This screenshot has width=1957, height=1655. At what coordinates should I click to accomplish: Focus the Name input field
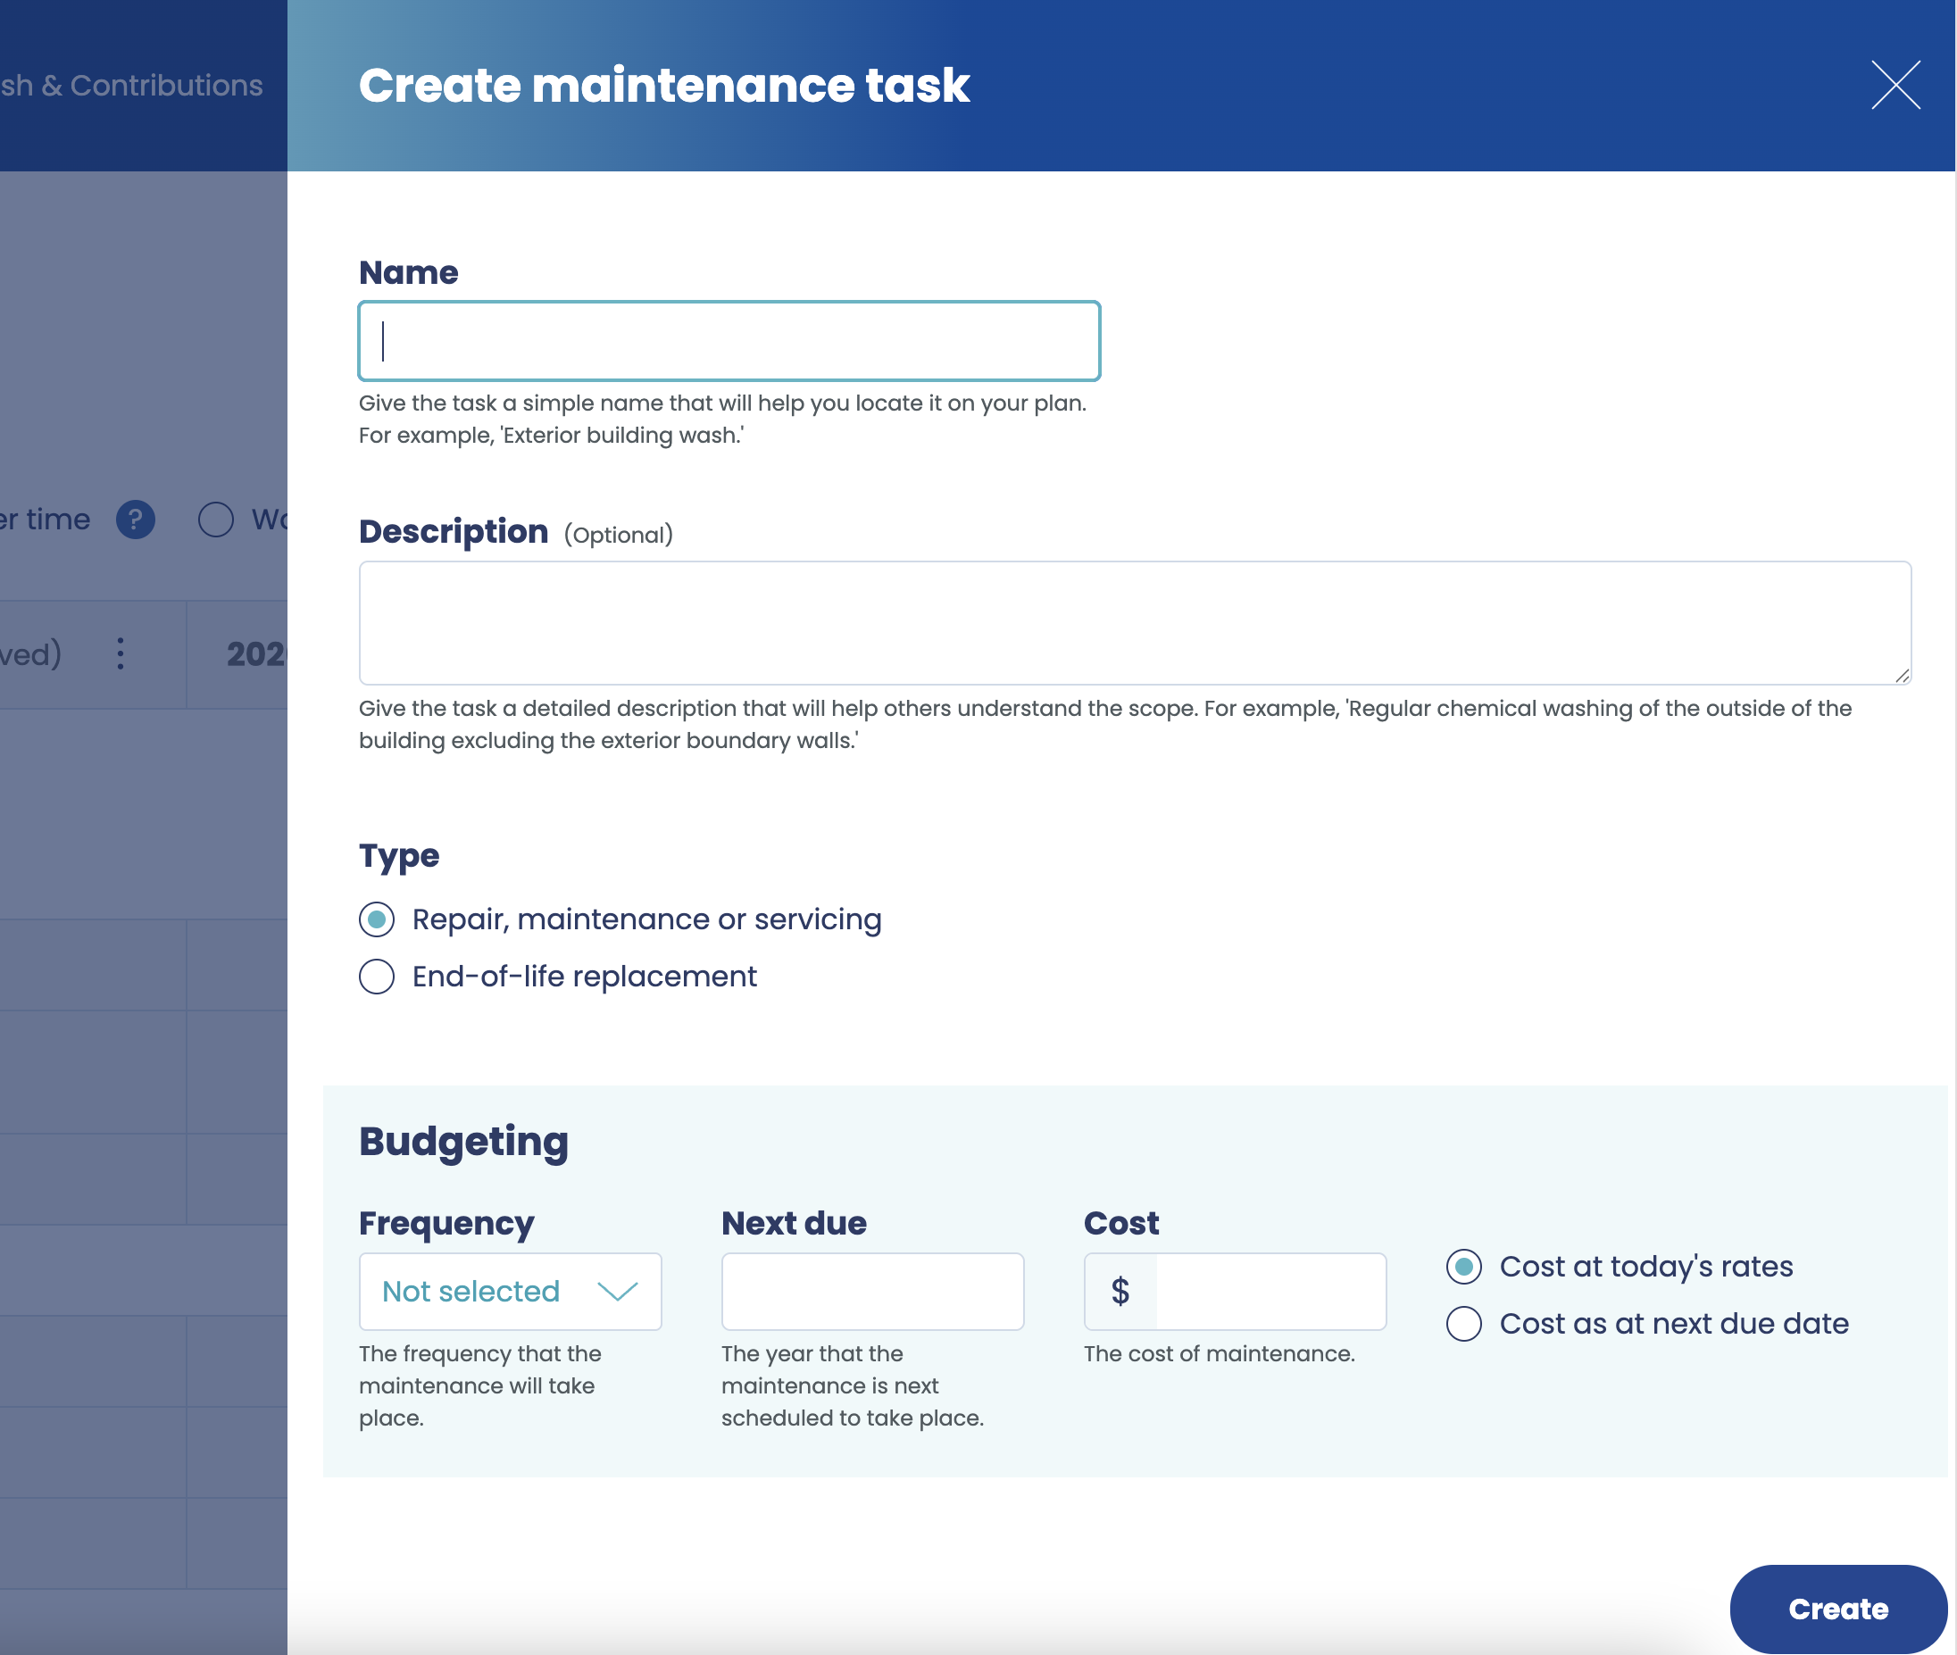coord(729,342)
